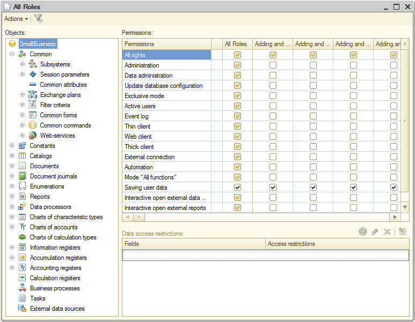Click the Permissions column header

[167, 44]
